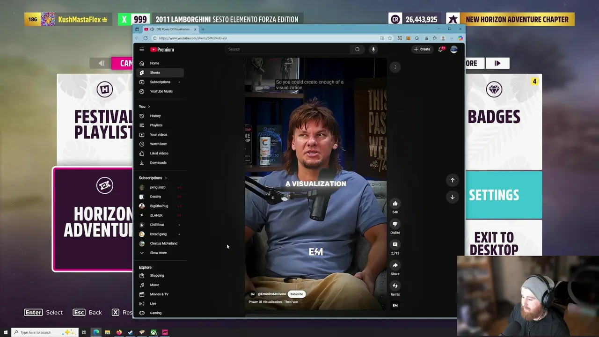Open YouTube notifications bell

tap(440, 49)
